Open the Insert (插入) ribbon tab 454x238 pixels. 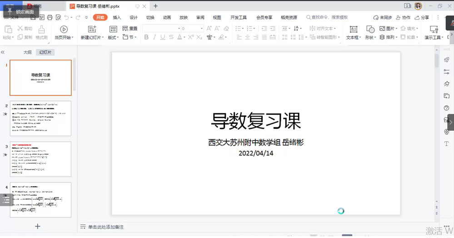click(x=117, y=18)
